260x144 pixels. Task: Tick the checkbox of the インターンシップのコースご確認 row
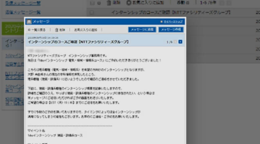tap(92, 12)
